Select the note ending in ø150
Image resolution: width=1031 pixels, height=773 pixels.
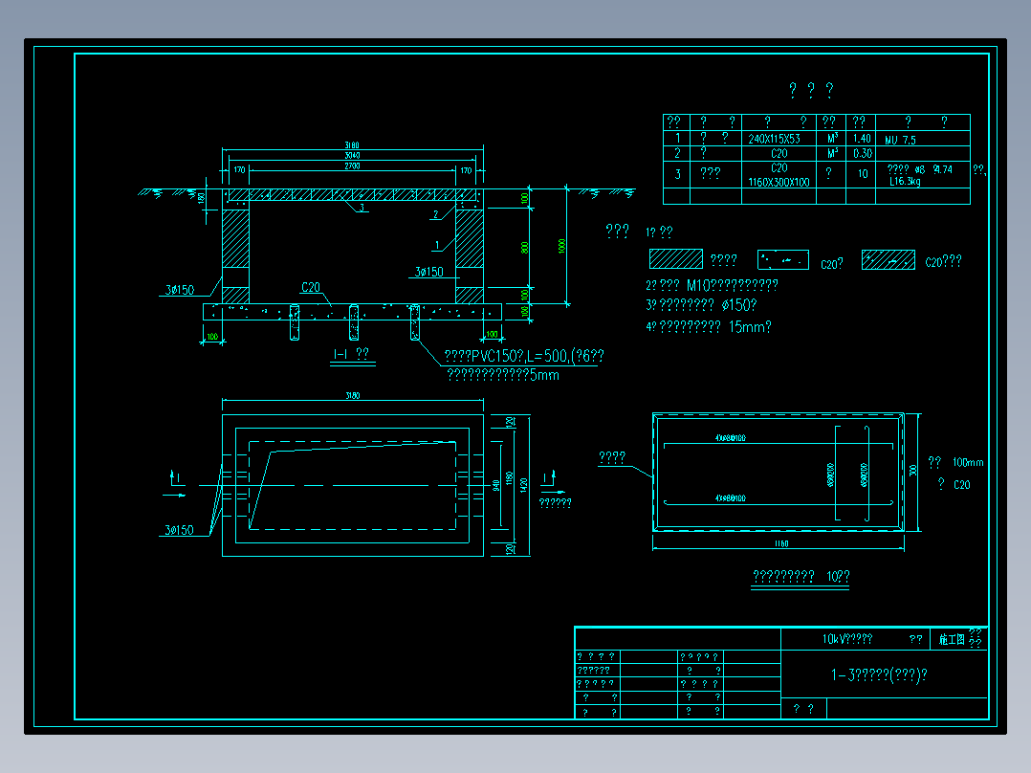(702, 305)
